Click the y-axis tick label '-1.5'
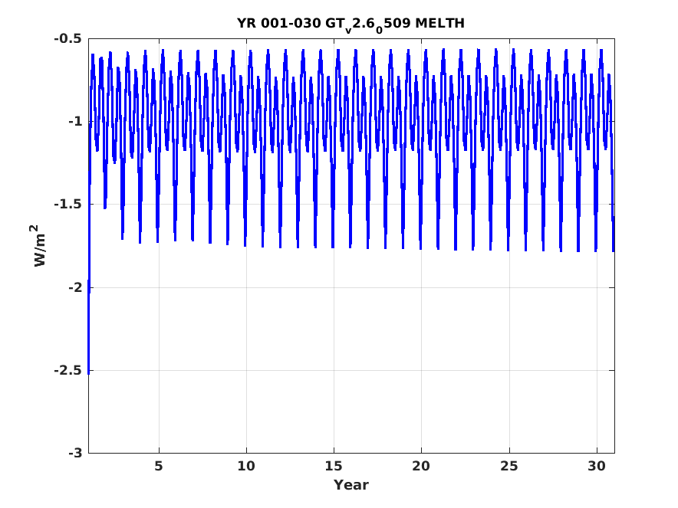This screenshot has width=678, height=508. (x=68, y=205)
